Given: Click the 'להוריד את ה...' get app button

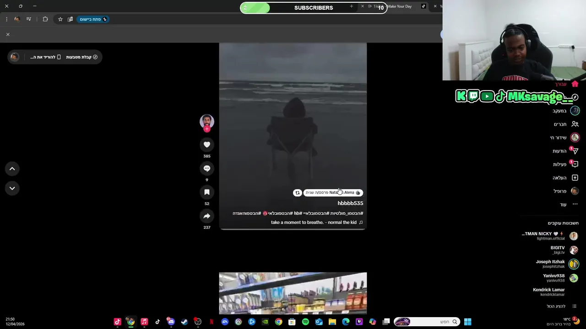Looking at the screenshot, I should pyautogui.click(x=46, y=57).
